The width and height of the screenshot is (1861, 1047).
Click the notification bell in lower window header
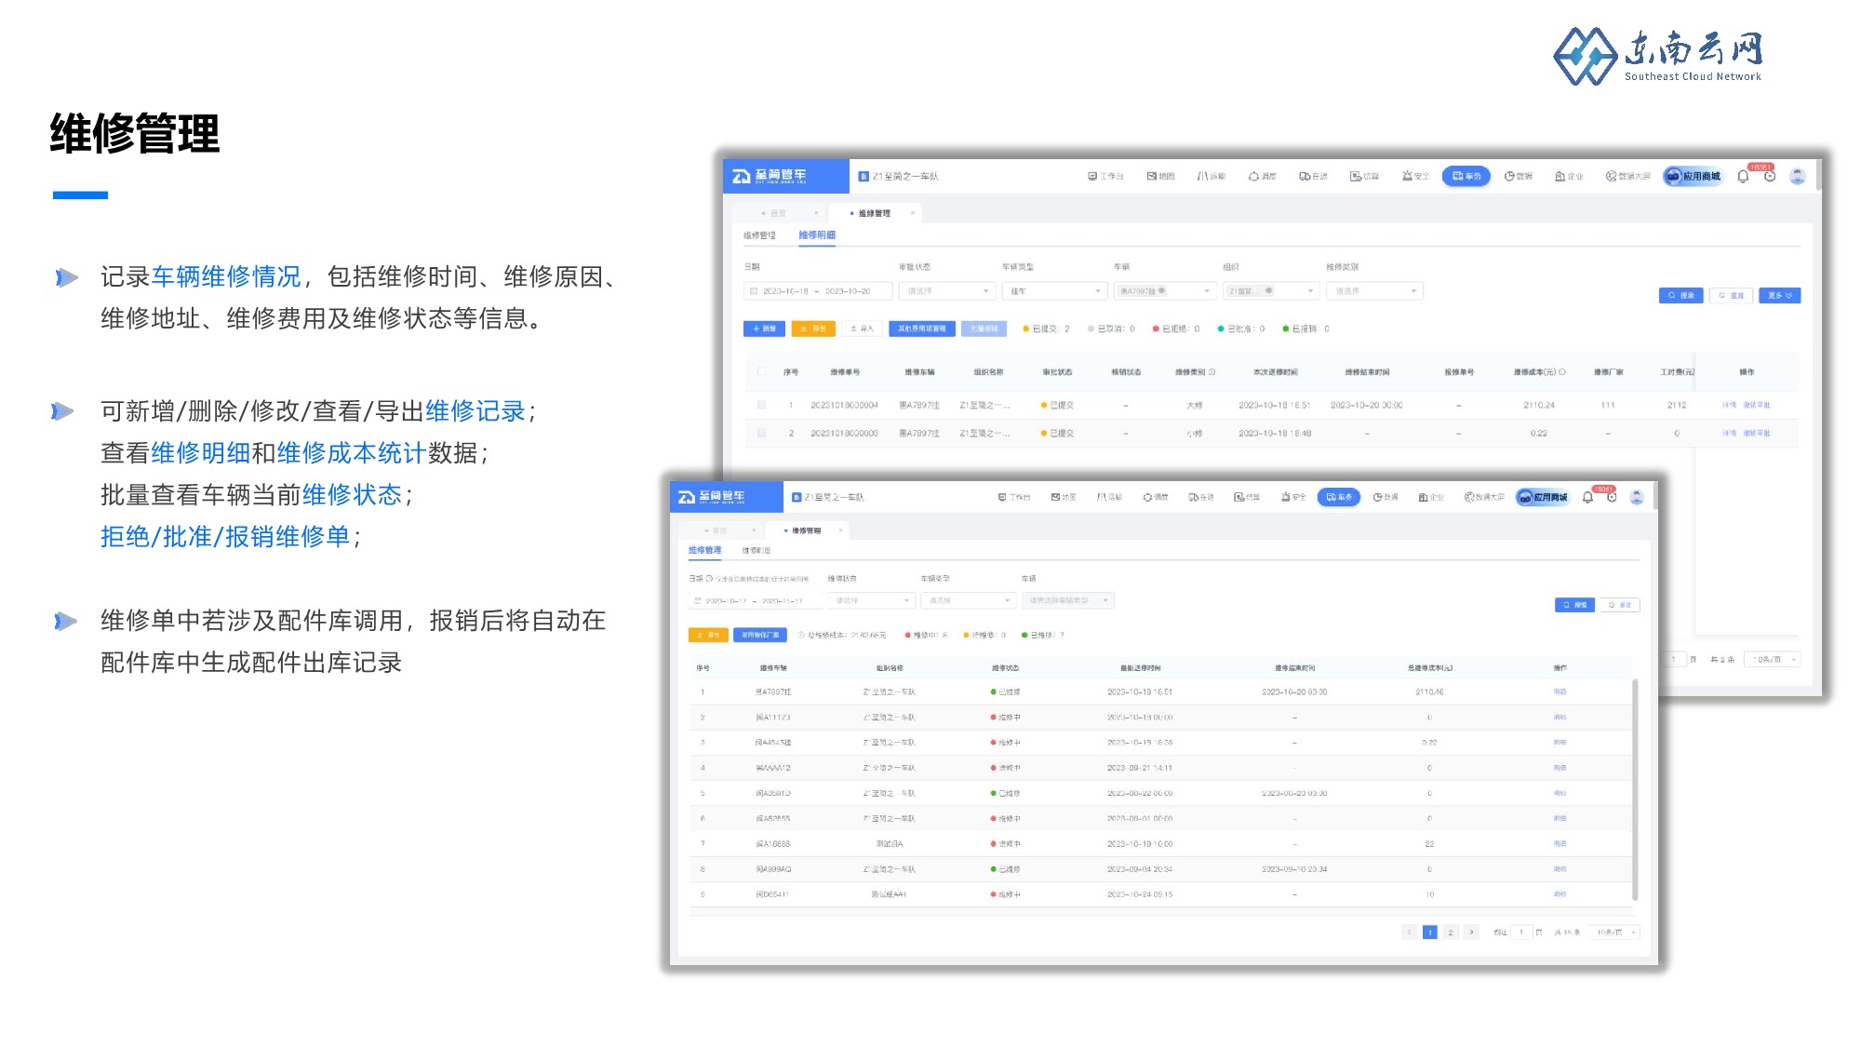[1587, 497]
